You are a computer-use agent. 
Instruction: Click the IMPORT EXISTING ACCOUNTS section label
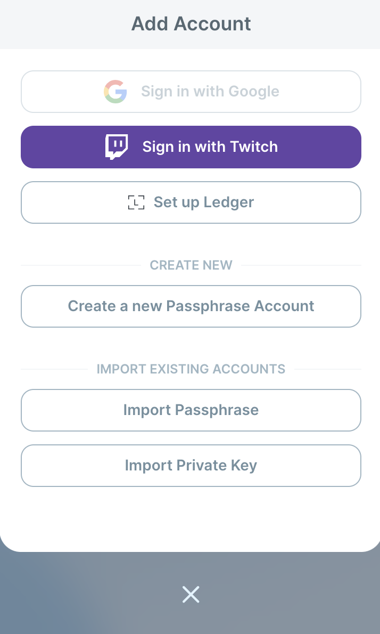191,369
